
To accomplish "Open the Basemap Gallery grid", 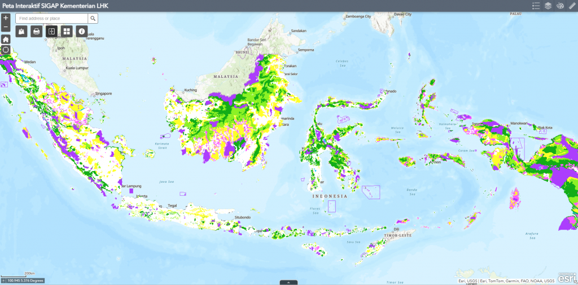I will 67,32.
